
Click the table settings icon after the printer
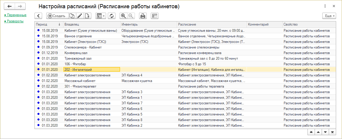[155, 16]
